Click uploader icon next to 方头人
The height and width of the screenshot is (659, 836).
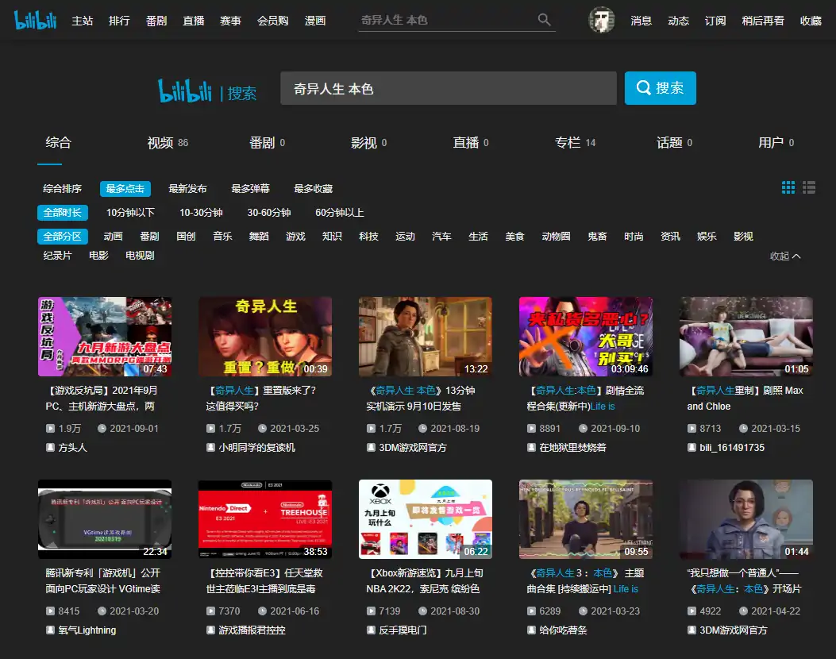pyautogui.click(x=50, y=447)
